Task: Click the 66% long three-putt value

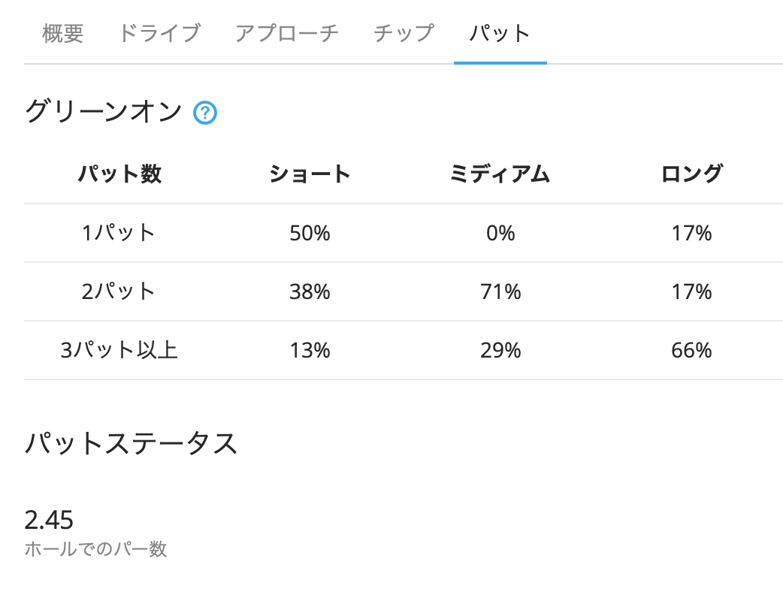Action: [x=691, y=350]
